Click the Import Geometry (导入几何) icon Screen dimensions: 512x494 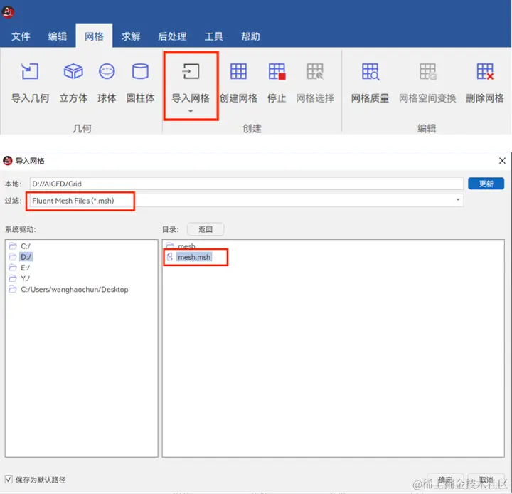pyautogui.click(x=30, y=71)
